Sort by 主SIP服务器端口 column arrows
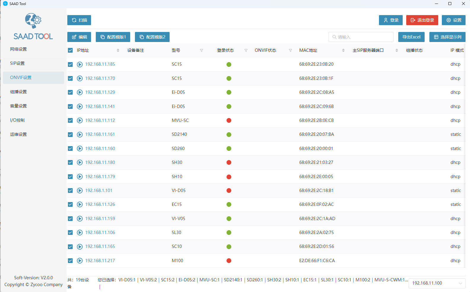Image resolution: width=470 pixels, height=292 pixels. tap(397, 50)
